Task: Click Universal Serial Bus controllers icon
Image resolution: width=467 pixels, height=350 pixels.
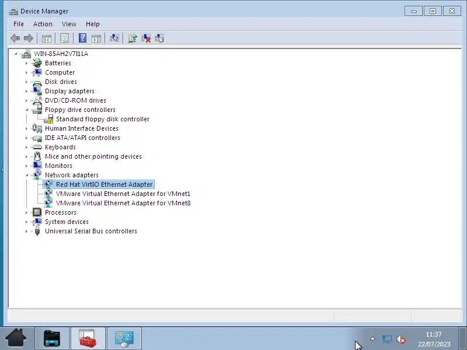Action: [37, 231]
